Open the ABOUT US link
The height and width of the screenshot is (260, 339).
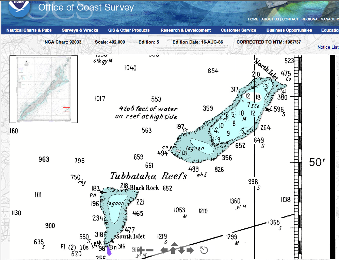[x=270, y=19]
